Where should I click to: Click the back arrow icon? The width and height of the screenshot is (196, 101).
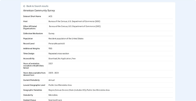point(24,6)
